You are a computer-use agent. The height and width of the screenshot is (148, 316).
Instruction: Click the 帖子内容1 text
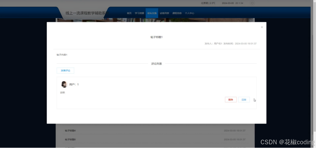click(x=62, y=55)
